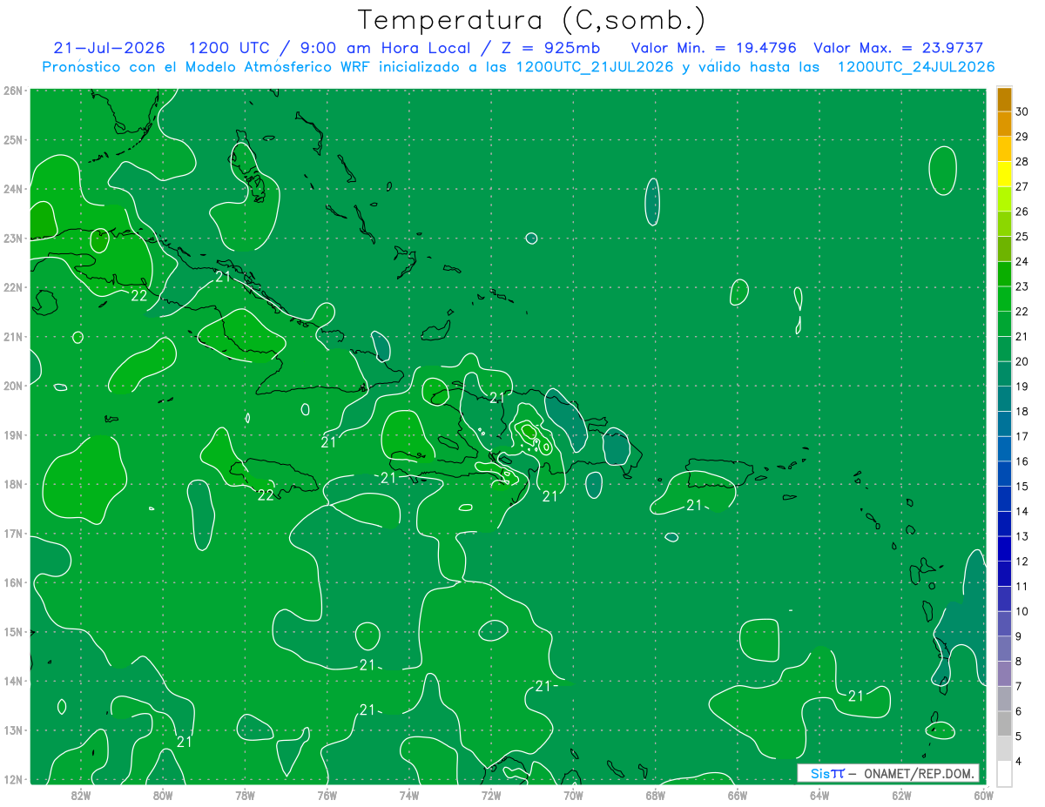Click the latitude label '22N'

coord(13,287)
